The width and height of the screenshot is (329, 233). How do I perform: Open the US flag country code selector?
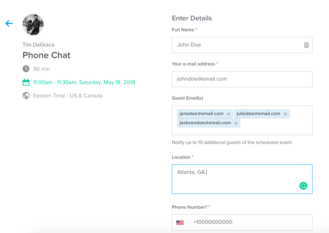tap(180, 222)
